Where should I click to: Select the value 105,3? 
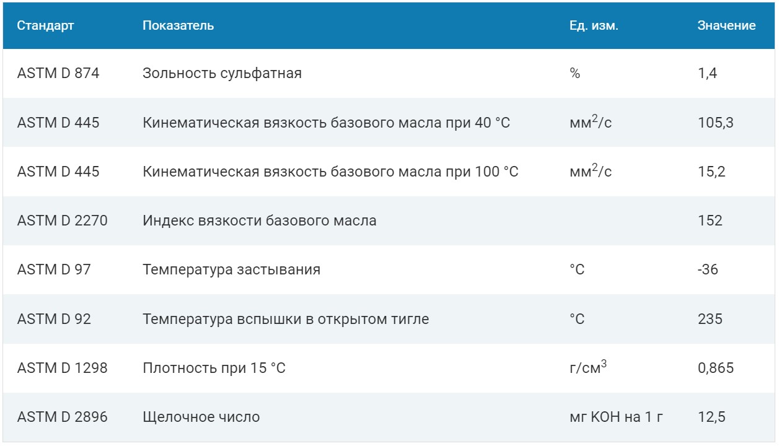pyautogui.click(x=716, y=123)
